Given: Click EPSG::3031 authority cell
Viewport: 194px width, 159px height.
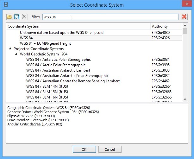Looking at the screenshot, I should pos(160,60).
